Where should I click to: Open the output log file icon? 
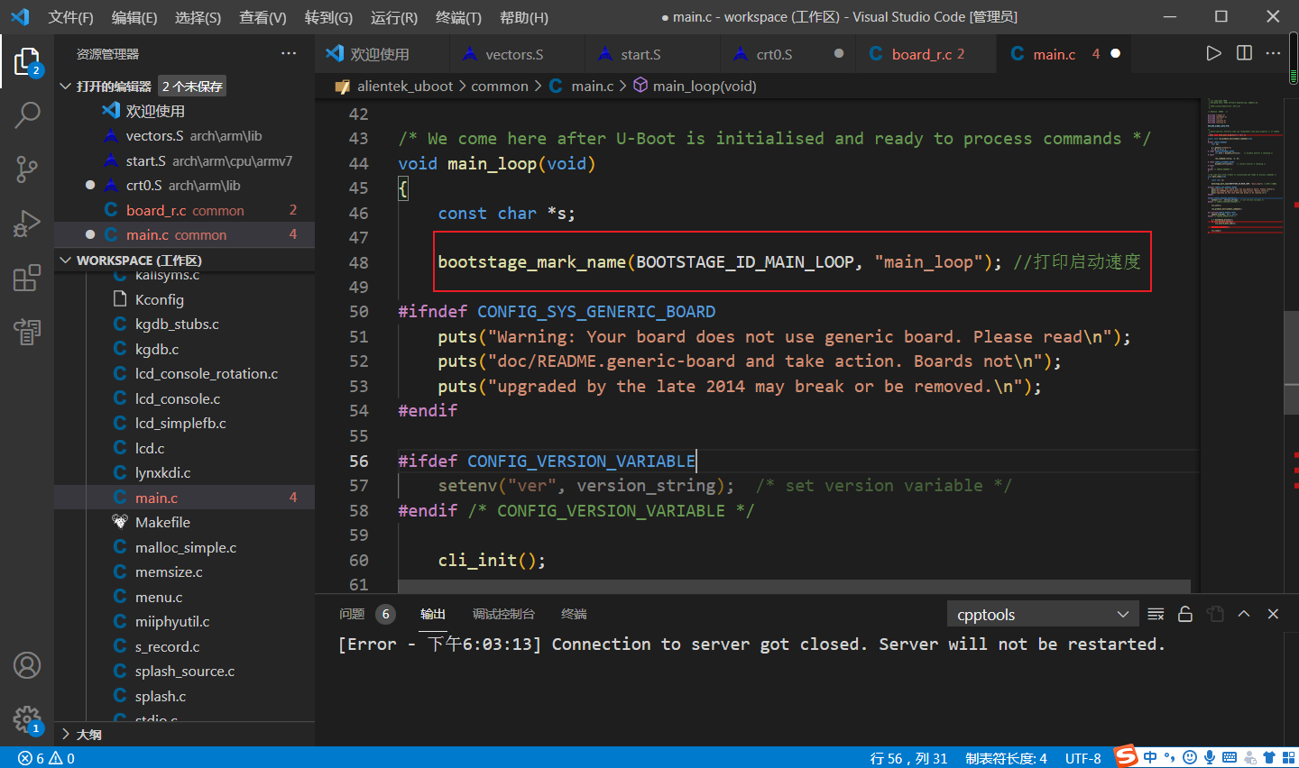[x=1215, y=614]
